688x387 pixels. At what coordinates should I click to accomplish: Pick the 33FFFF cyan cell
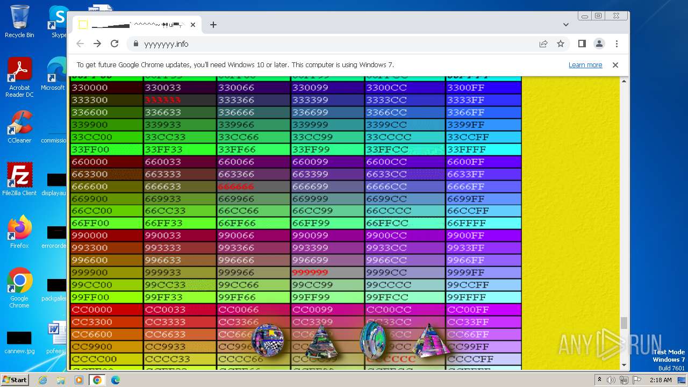point(484,149)
